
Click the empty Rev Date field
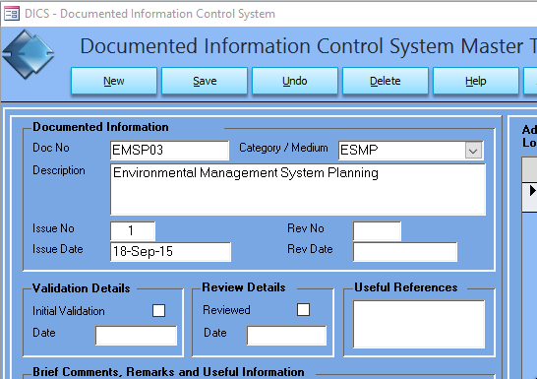click(x=405, y=252)
